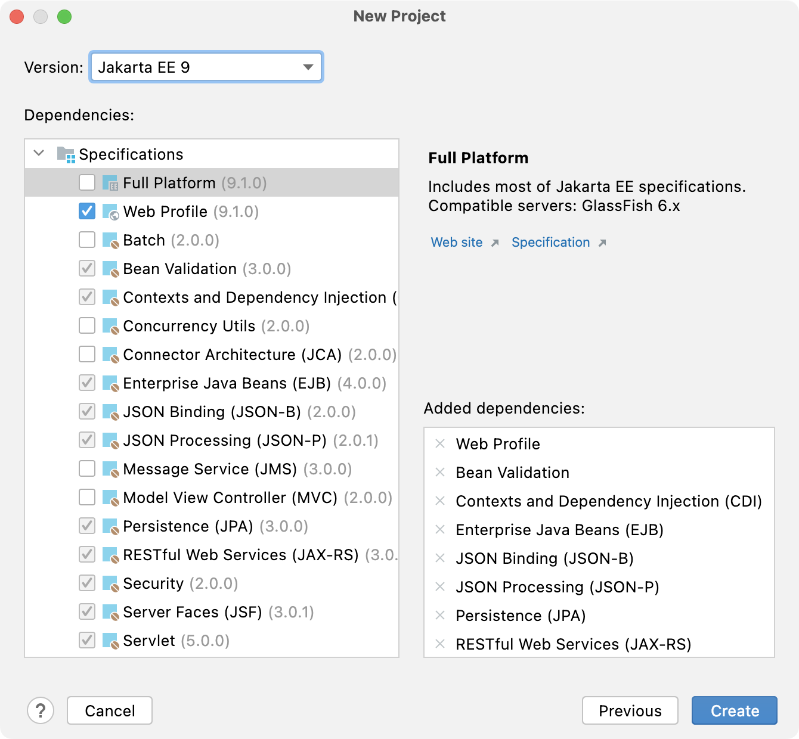Click the Previous button
The image size is (799, 739).
tap(630, 710)
